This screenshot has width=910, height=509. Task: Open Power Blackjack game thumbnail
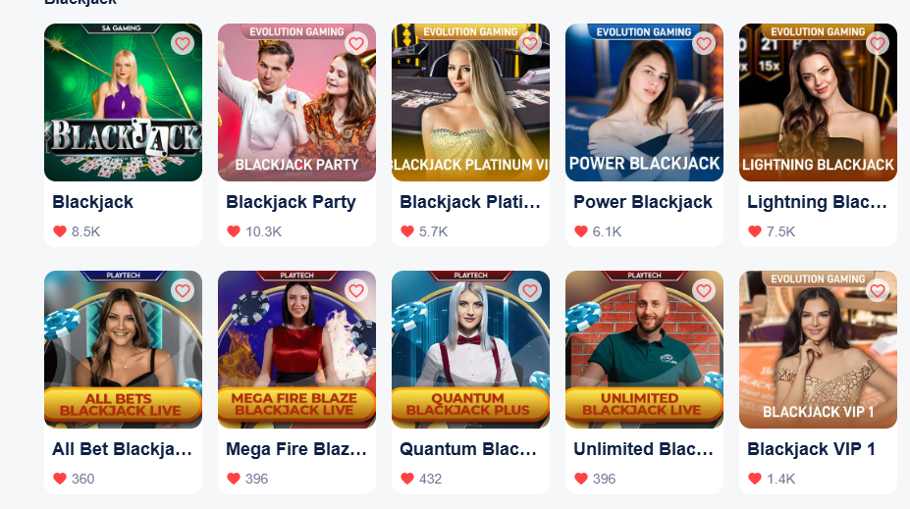point(644,103)
